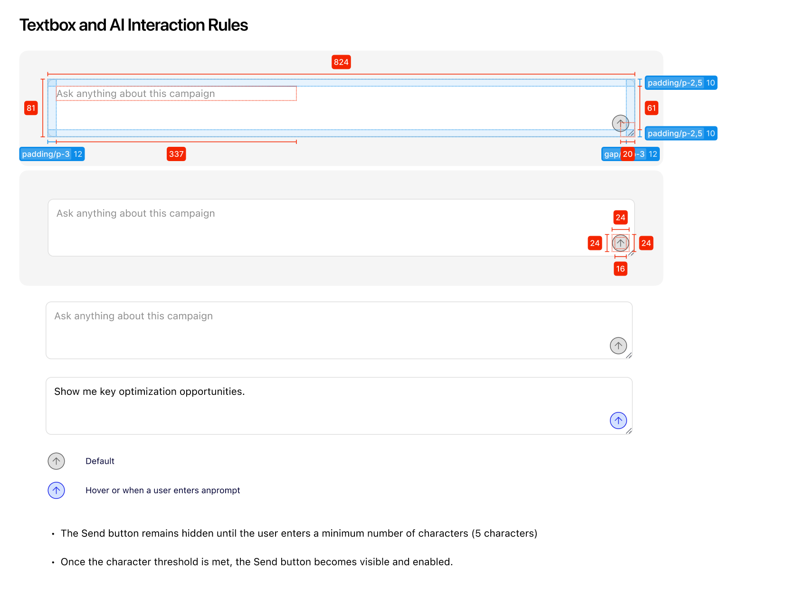
Task: Expand the 337 width measurement badge
Action: click(x=176, y=154)
